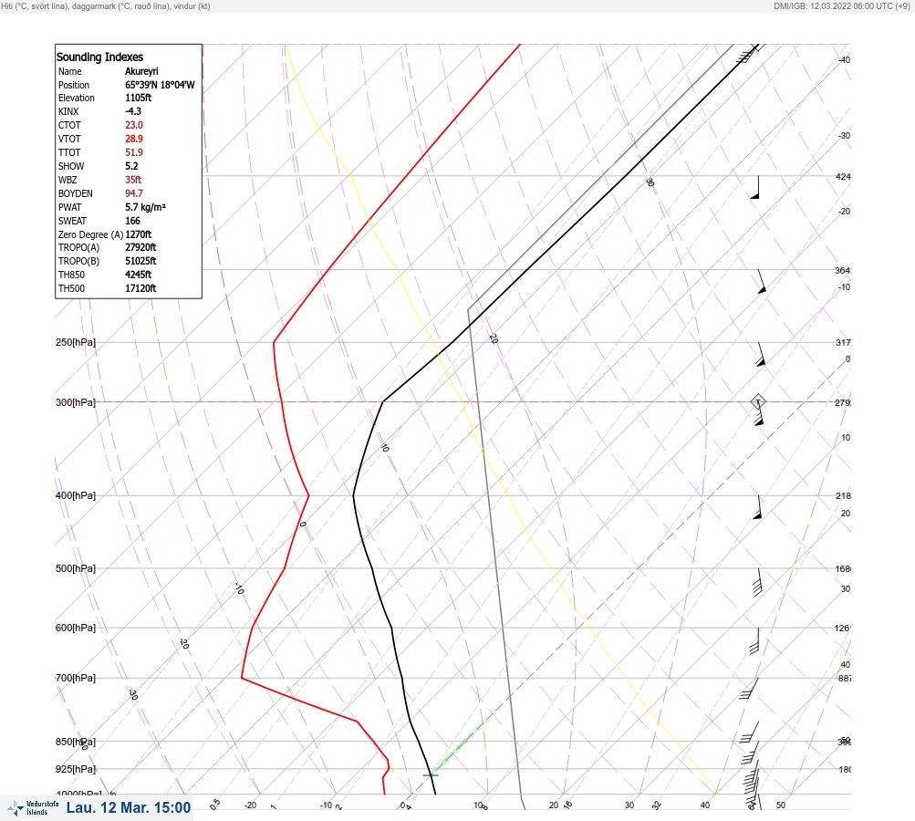This screenshot has height=821, width=915.
Task: Click the TROPO(B) value '51025ft'
Action: point(140,261)
